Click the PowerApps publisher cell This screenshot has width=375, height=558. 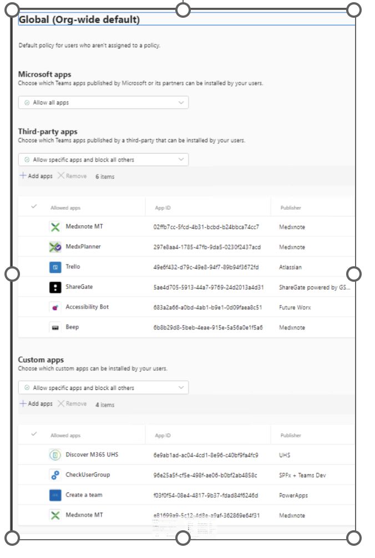click(x=293, y=495)
